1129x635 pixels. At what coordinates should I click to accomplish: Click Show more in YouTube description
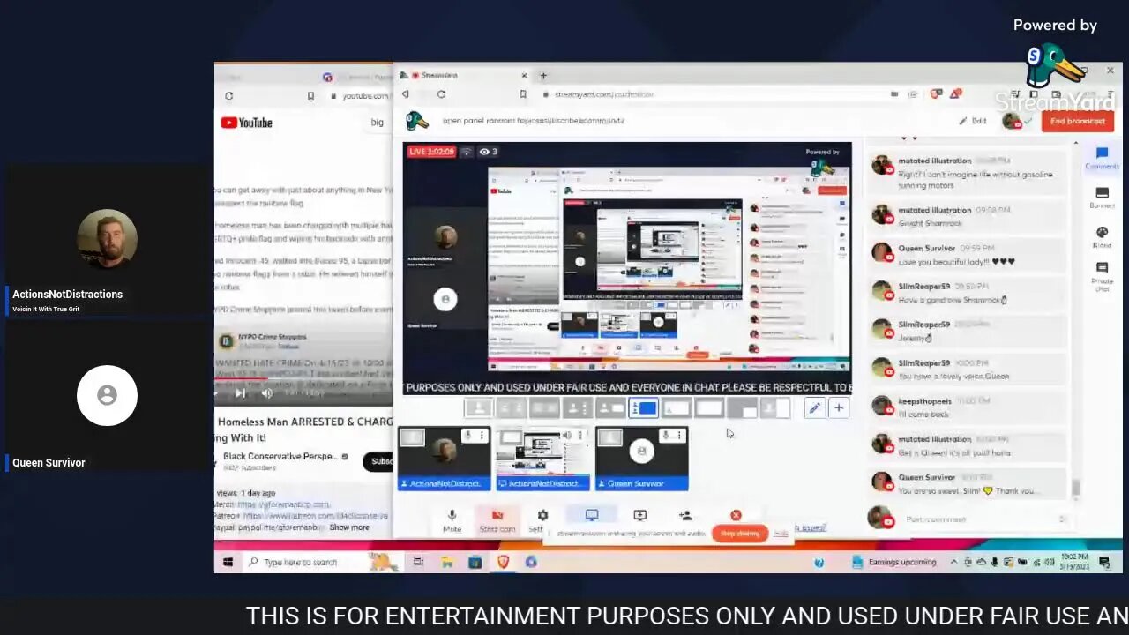(349, 527)
